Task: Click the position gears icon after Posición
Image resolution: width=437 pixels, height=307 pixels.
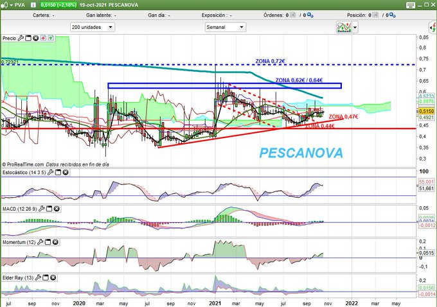Action: [393, 15]
